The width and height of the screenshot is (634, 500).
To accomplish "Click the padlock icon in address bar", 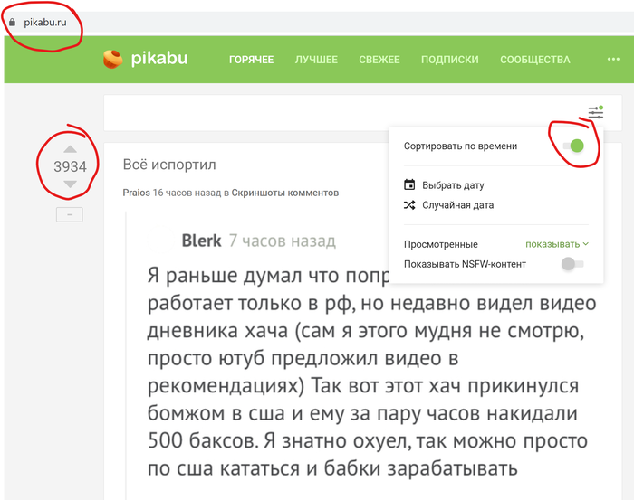I will (x=13, y=23).
